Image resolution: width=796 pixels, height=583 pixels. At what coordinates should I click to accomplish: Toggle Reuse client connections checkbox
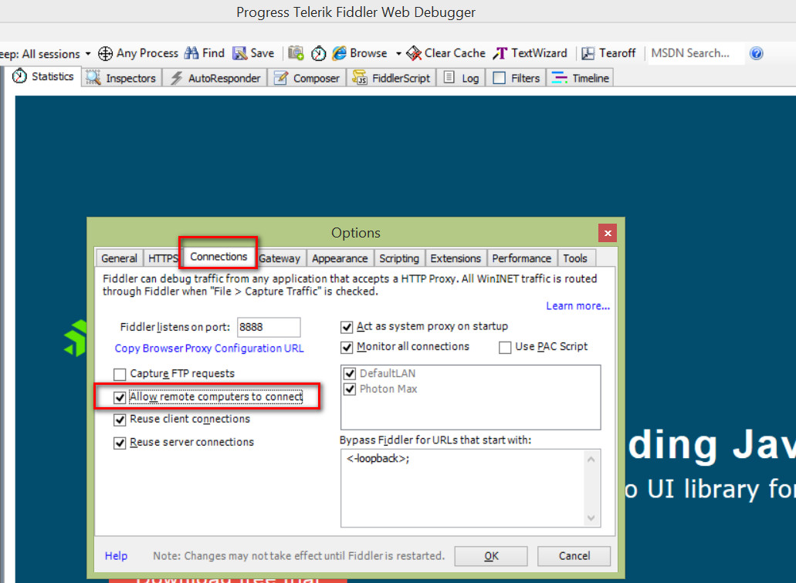coord(120,420)
